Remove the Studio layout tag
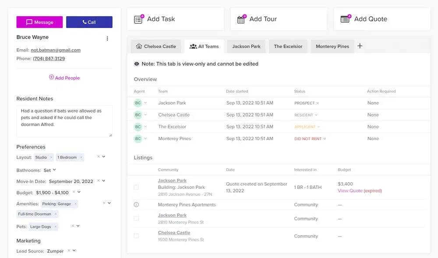Screen dimensions: 438x258 51,157
